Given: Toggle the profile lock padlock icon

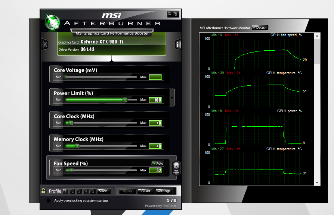Looking at the screenshot, I should click(x=43, y=191).
